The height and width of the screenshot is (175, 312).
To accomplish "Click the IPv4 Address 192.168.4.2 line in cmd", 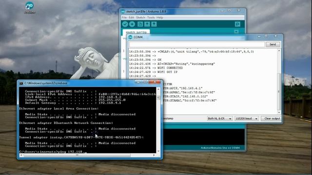I will tap(73, 97).
